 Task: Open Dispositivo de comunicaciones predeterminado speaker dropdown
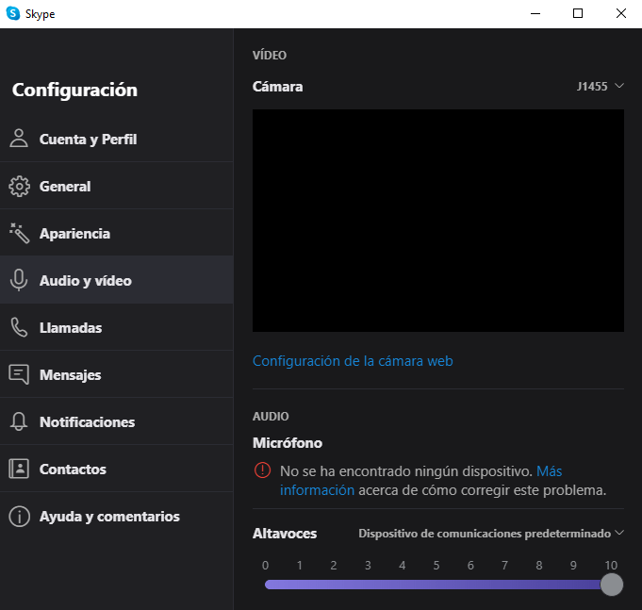click(x=491, y=534)
